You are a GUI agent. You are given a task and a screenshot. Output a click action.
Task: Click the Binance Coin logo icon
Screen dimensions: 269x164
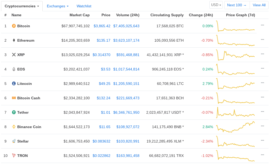coord(14,127)
